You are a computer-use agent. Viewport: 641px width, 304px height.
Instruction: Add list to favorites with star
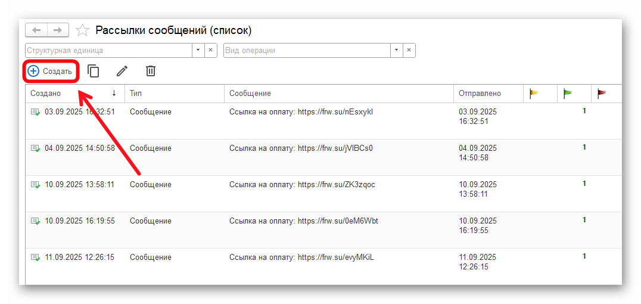click(x=83, y=30)
